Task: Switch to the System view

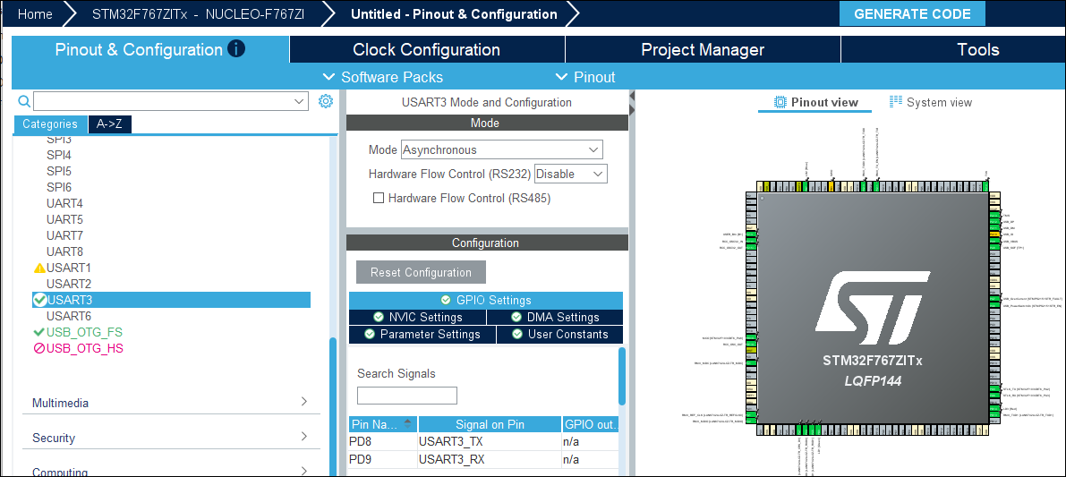Action: coord(931,102)
